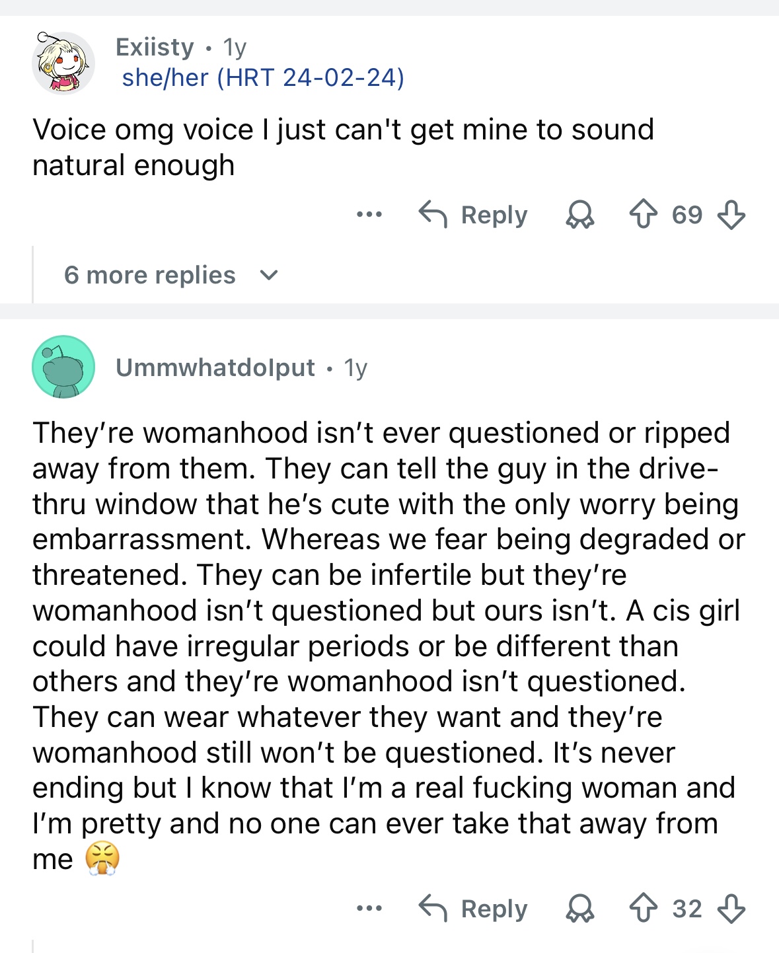Open Exiisty's avatar profile picture
Screen dimensions: 779x953
pyautogui.click(x=63, y=63)
